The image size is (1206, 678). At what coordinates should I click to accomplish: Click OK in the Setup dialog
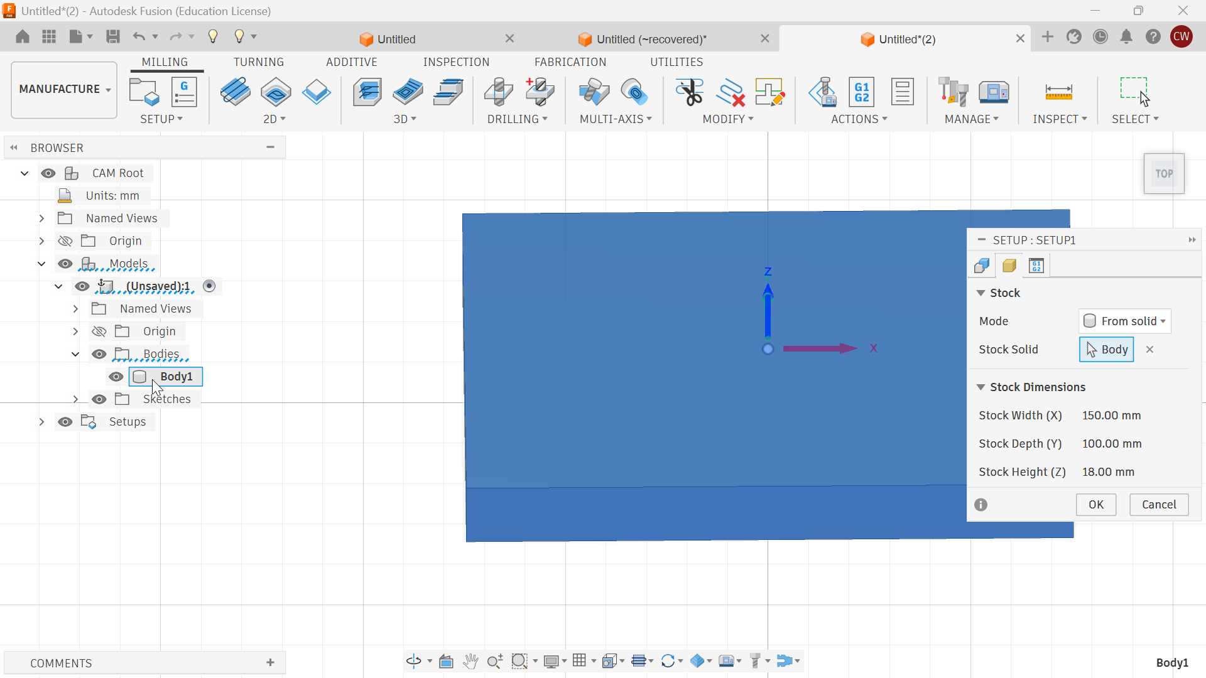click(x=1097, y=505)
